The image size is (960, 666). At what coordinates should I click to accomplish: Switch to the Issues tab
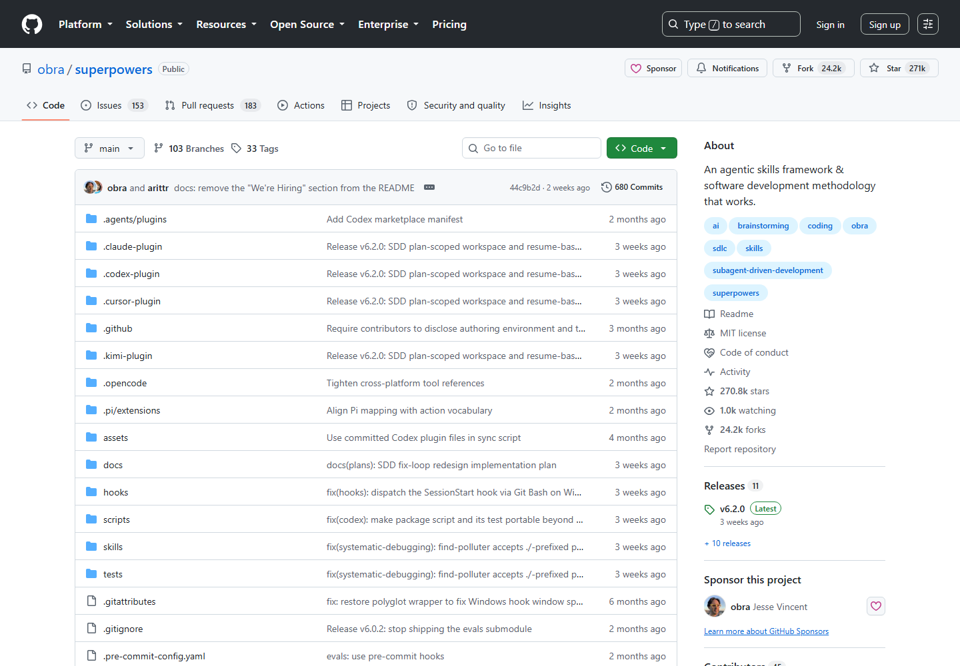(x=113, y=105)
